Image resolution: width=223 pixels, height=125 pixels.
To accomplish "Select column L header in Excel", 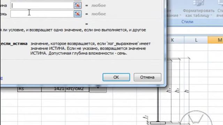I will click(x=196, y=40).
